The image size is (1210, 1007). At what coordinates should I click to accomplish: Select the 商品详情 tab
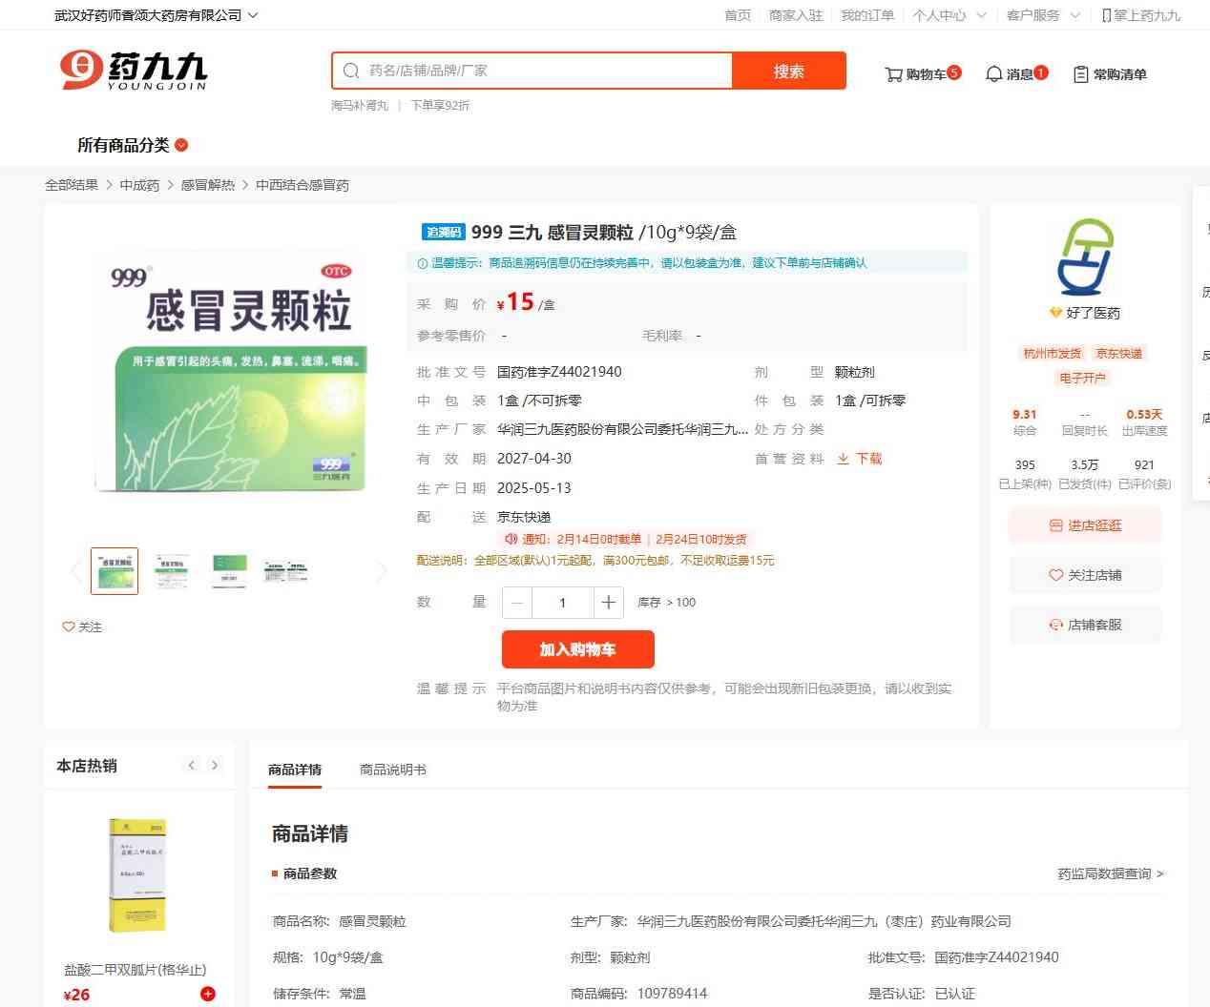click(295, 770)
